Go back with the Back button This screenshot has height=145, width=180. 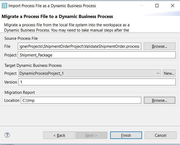pos(59,135)
